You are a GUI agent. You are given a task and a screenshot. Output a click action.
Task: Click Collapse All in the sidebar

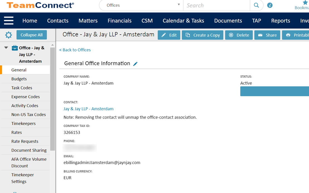31,35
